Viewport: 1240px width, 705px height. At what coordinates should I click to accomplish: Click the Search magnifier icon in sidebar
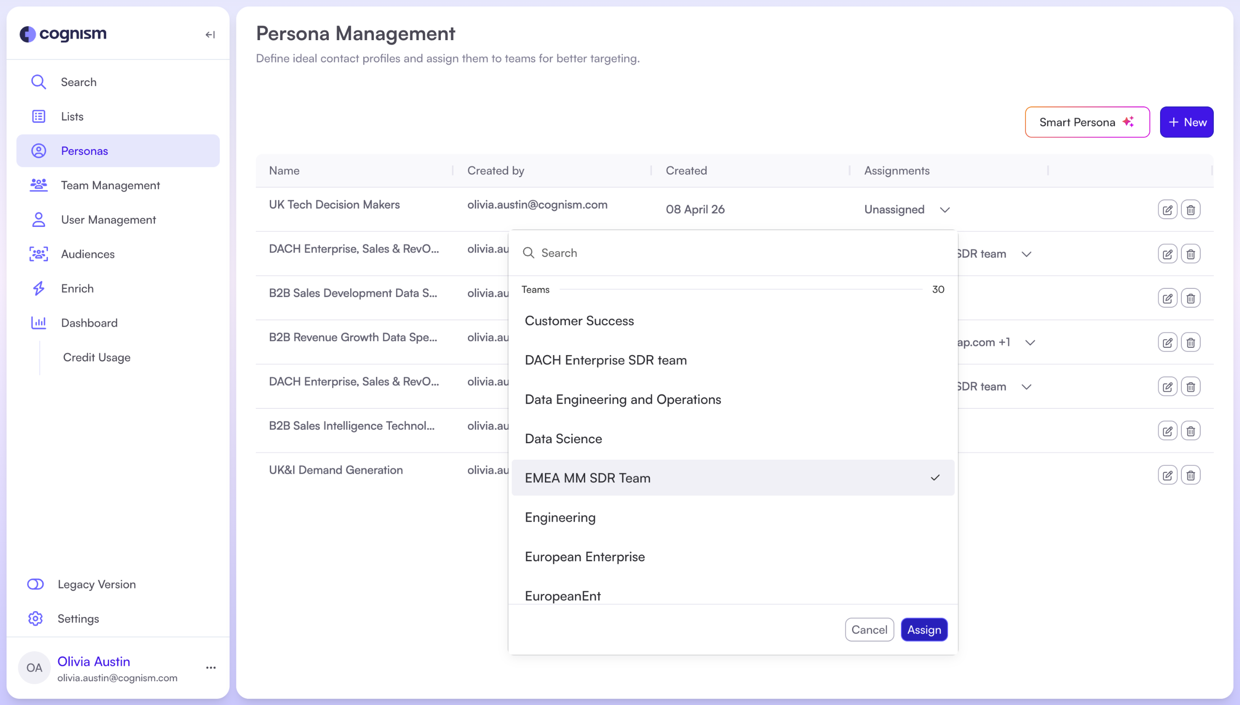click(38, 82)
